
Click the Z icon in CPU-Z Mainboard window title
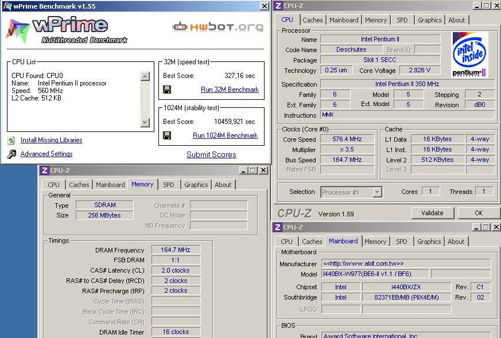click(x=277, y=227)
